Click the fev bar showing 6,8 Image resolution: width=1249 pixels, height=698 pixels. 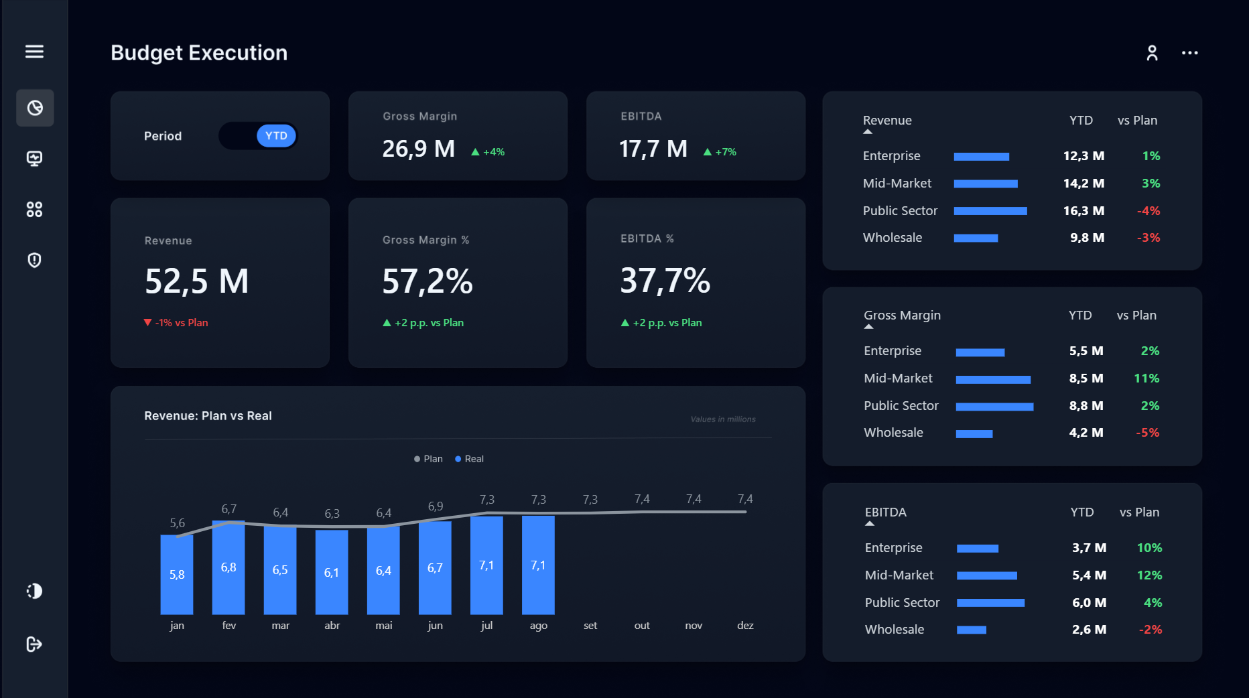coord(228,567)
